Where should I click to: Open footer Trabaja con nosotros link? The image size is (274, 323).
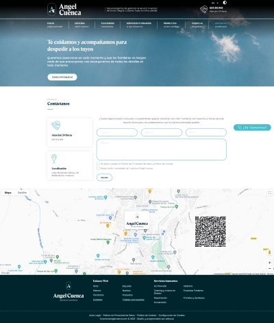(134, 300)
